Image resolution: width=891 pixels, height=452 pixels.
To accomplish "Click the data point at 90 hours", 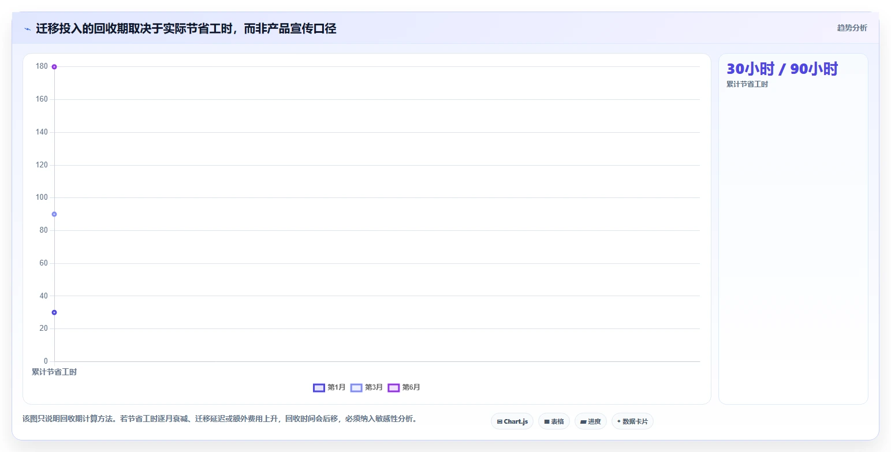I will 54,214.
